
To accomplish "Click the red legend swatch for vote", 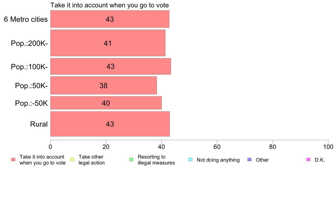I will [x=13, y=160].
